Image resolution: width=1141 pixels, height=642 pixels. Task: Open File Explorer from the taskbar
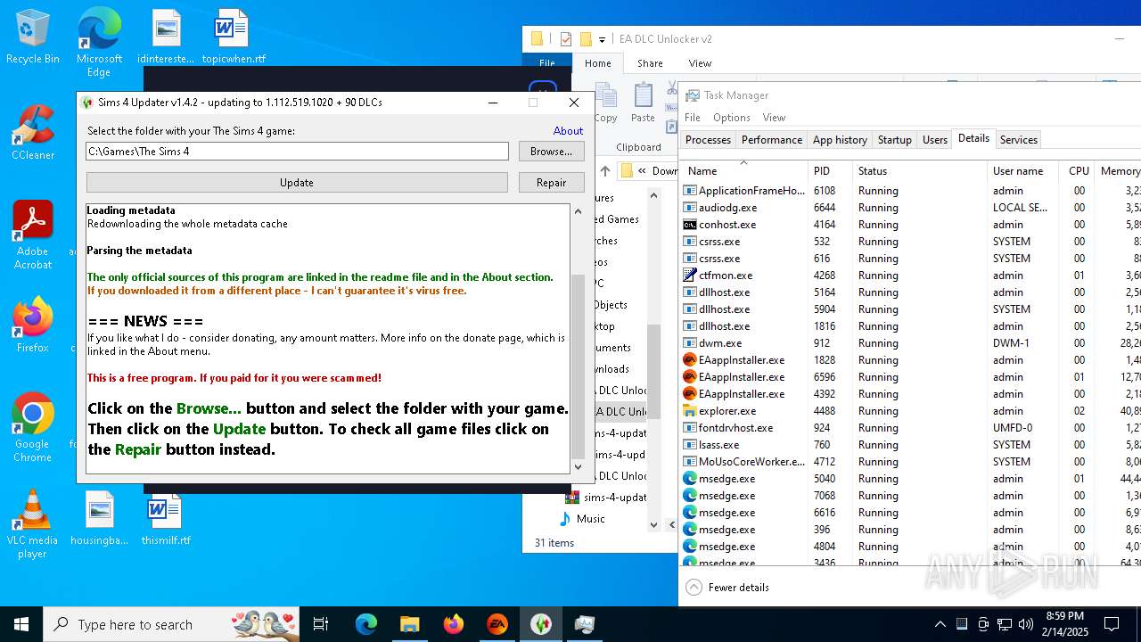[409, 624]
